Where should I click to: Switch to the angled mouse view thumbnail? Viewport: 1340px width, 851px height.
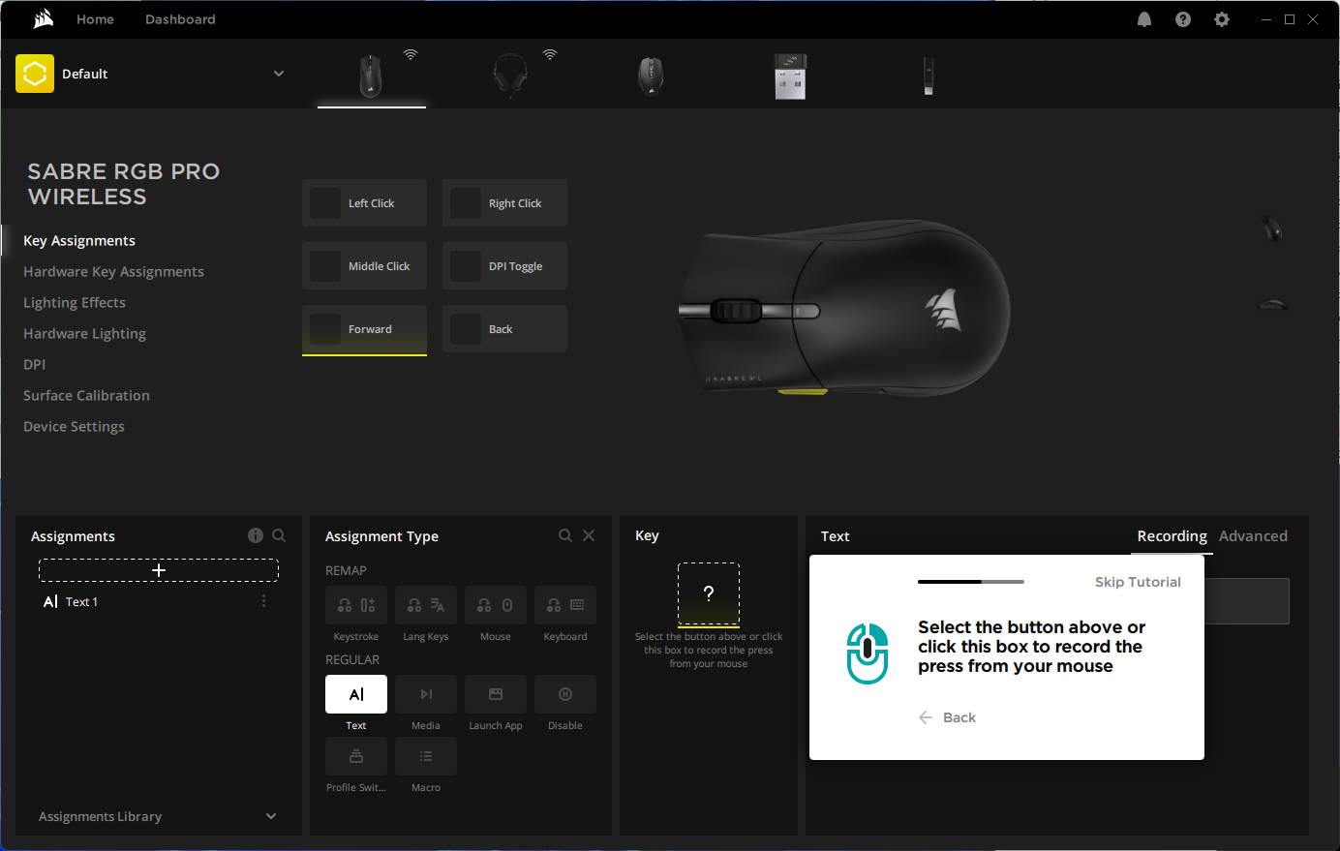click(1270, 228)
